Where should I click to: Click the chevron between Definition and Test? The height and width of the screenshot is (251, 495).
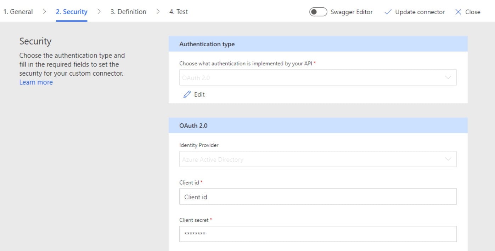click(158, 12)
